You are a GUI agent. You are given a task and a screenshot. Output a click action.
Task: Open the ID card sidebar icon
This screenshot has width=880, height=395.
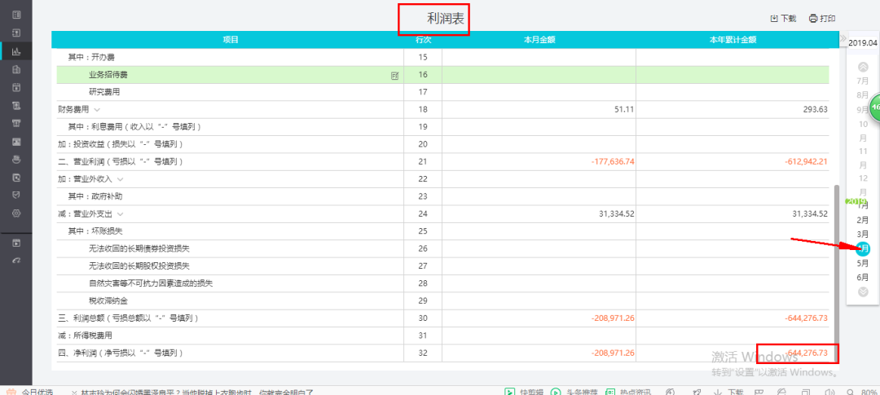(16, 142)
